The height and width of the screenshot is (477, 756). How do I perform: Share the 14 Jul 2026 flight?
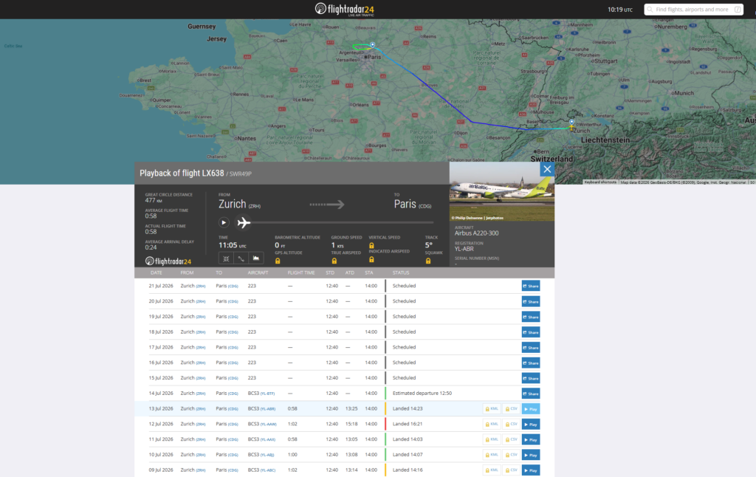point(530,394)
